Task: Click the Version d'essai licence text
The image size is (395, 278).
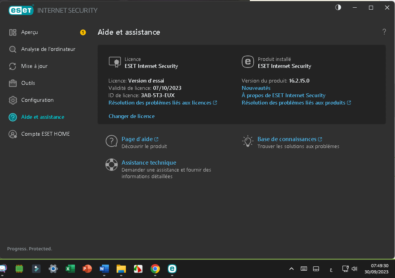Action: point(146,81)
